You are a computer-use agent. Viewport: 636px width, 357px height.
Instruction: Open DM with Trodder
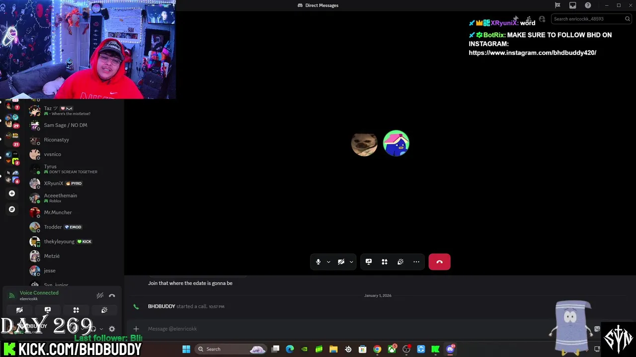tap(75, 227)
